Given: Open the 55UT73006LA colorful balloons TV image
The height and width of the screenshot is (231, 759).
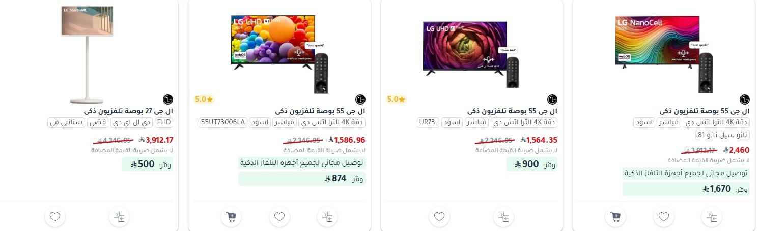Looking at the screenshot, I should (x=279, y=51).
